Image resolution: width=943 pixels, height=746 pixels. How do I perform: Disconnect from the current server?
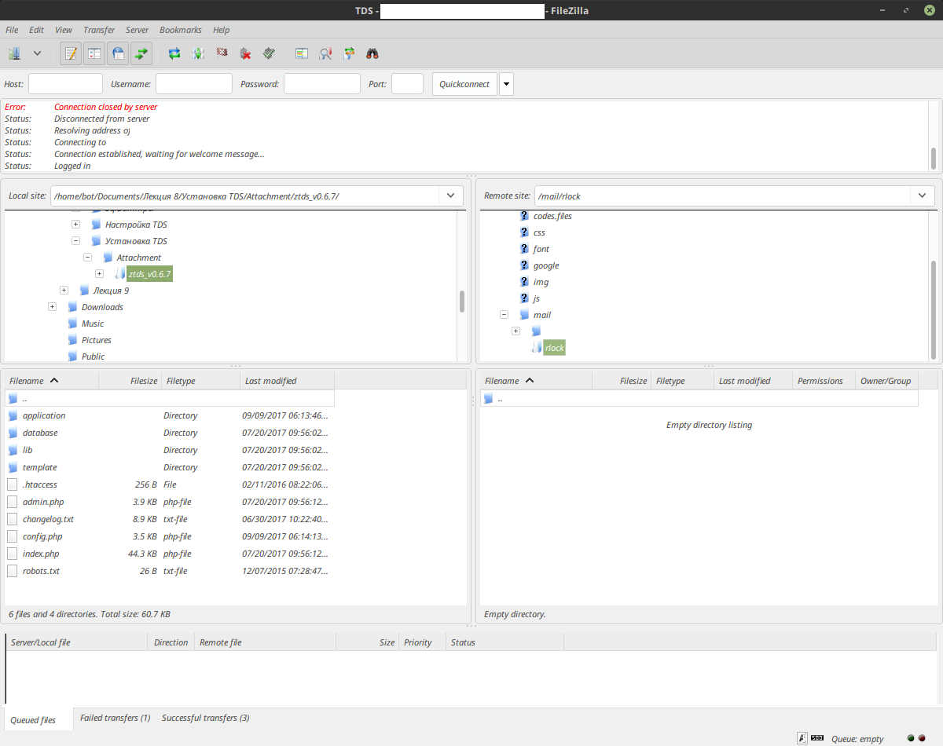[245, 53]
